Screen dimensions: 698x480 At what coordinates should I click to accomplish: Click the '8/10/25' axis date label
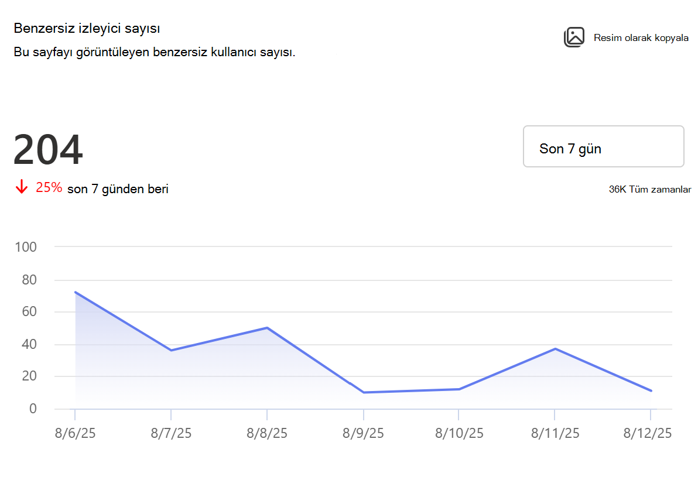[x=459, y=433]
